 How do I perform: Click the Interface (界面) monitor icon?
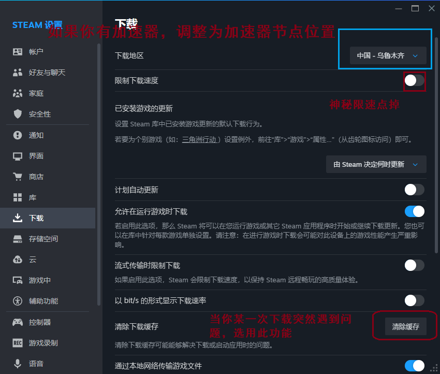pyautogui.click(x=18, y=156)
